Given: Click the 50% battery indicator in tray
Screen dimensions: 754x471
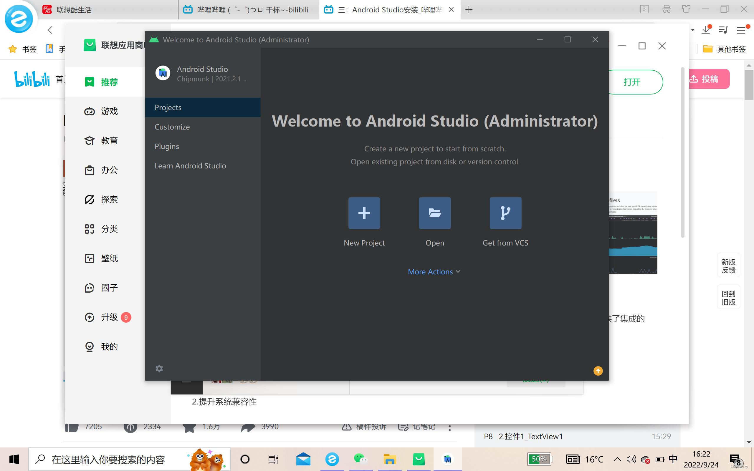Looking at the screenshot, I should click(540, 459).
